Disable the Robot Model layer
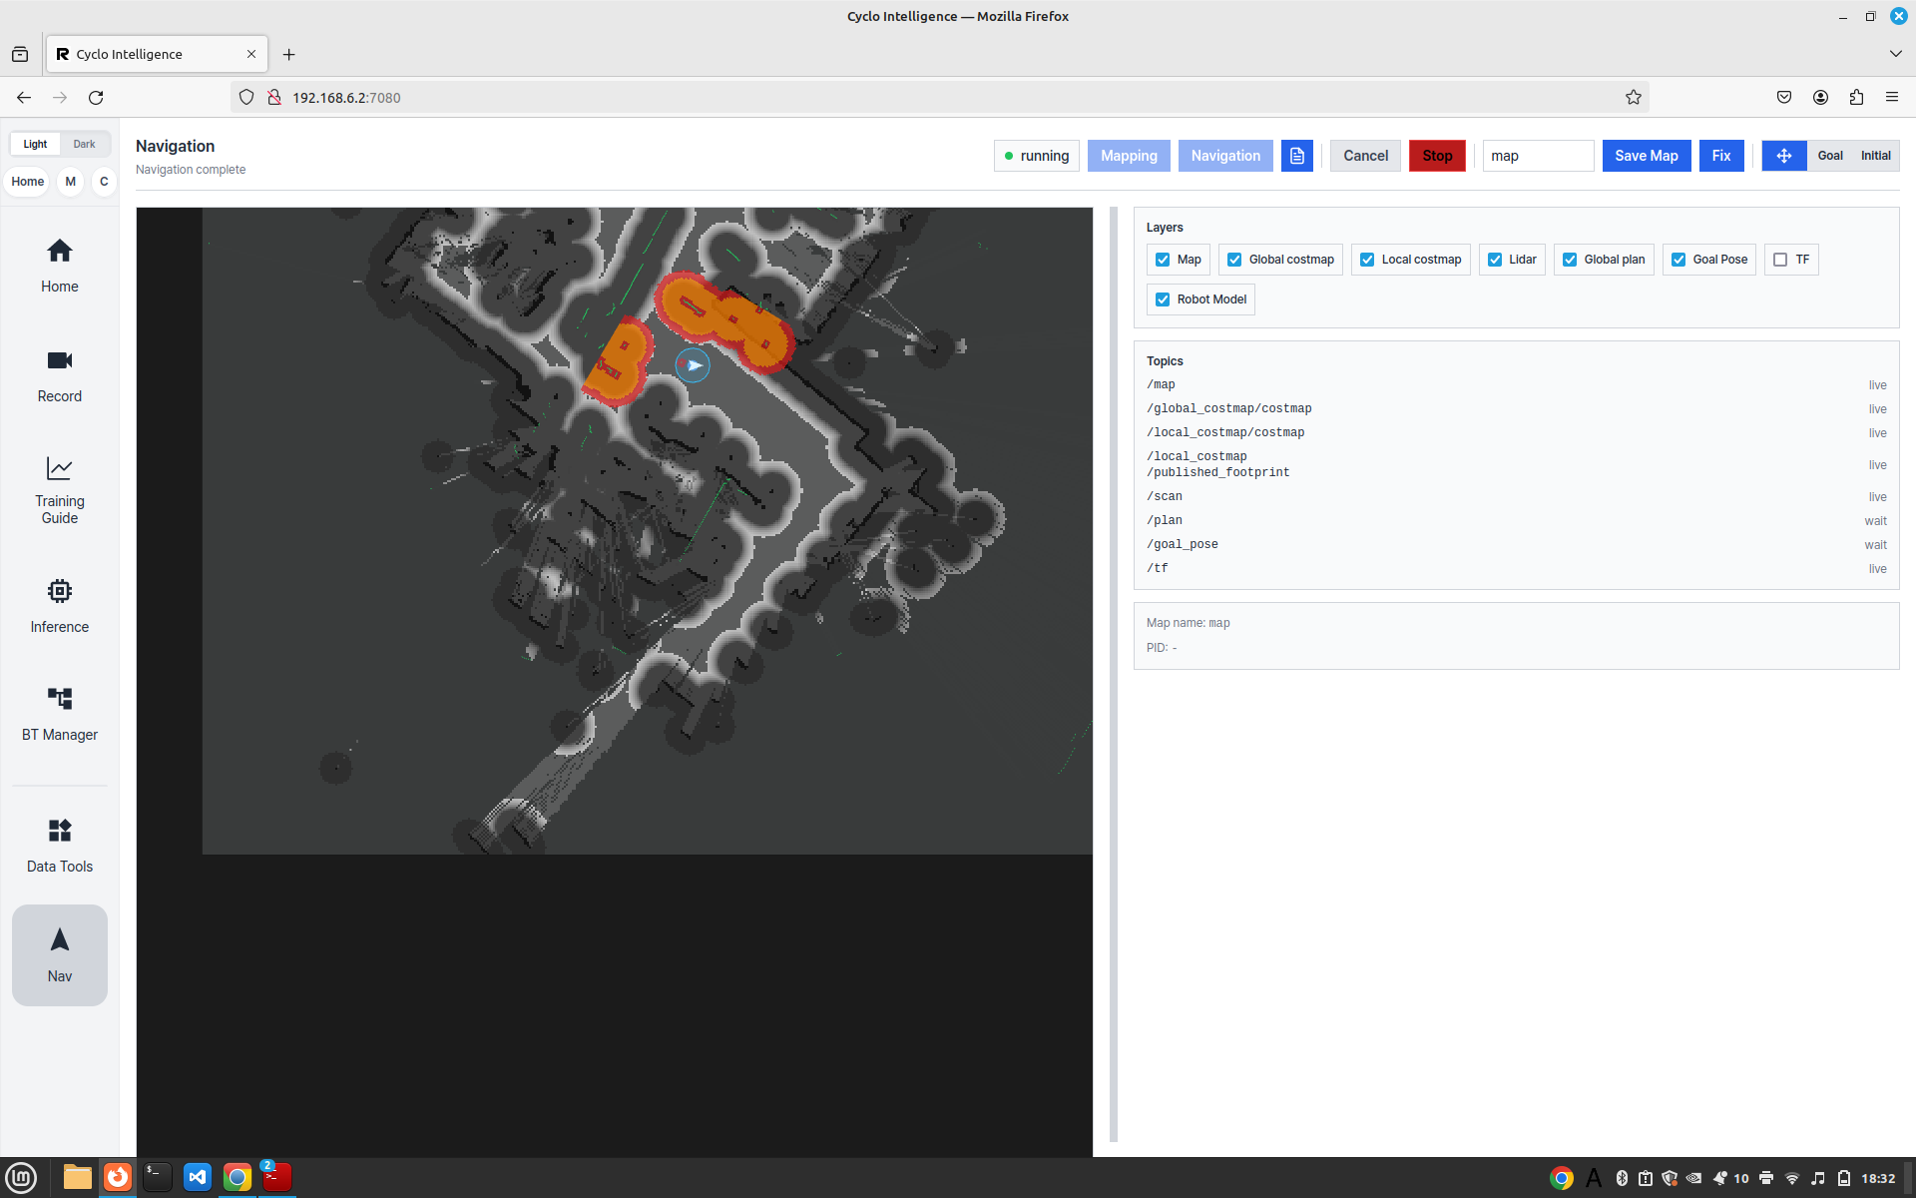 tap(1163, 299)
